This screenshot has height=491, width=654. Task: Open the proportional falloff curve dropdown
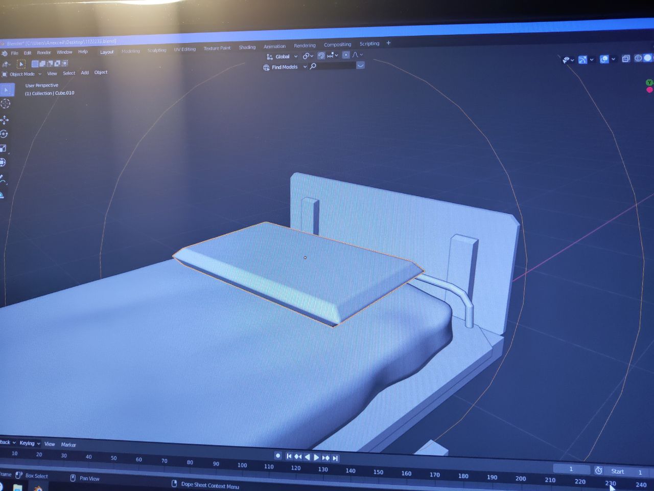click(x=358, y=55)
